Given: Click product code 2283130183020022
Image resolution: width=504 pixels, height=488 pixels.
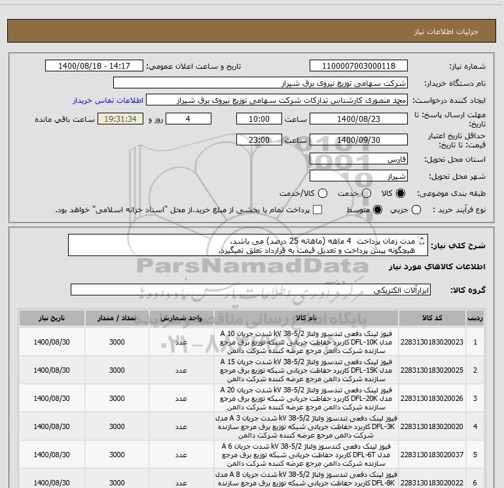Looking at the screenshot, I should tap(432, 483).
